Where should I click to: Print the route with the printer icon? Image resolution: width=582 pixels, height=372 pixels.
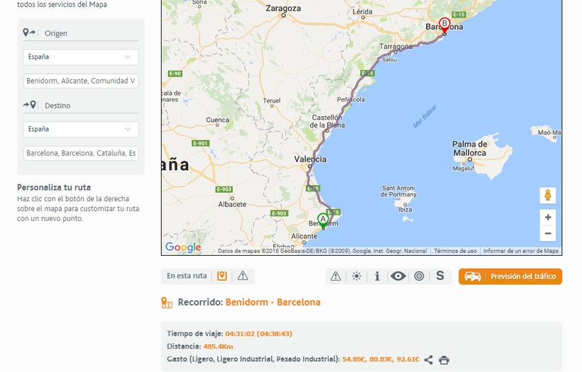click(444, 360)
